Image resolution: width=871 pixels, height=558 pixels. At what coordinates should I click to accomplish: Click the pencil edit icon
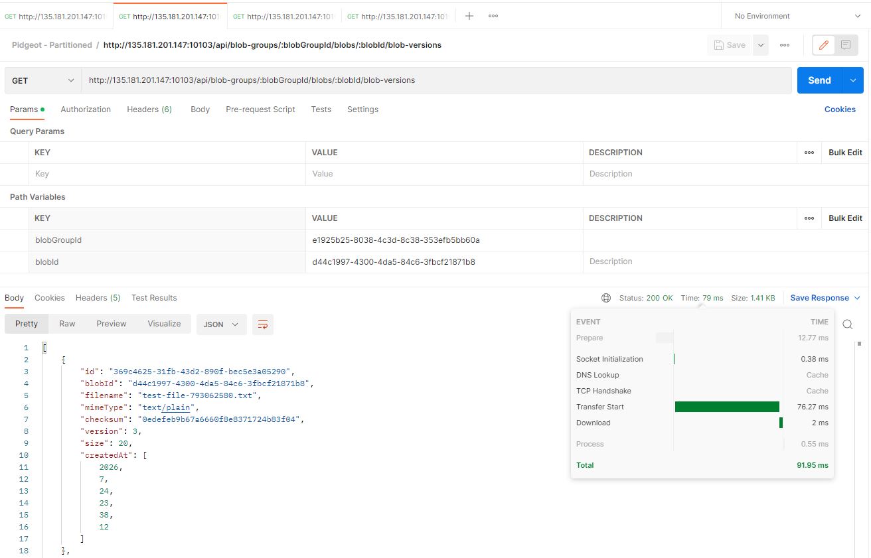(x=824, y=45)
